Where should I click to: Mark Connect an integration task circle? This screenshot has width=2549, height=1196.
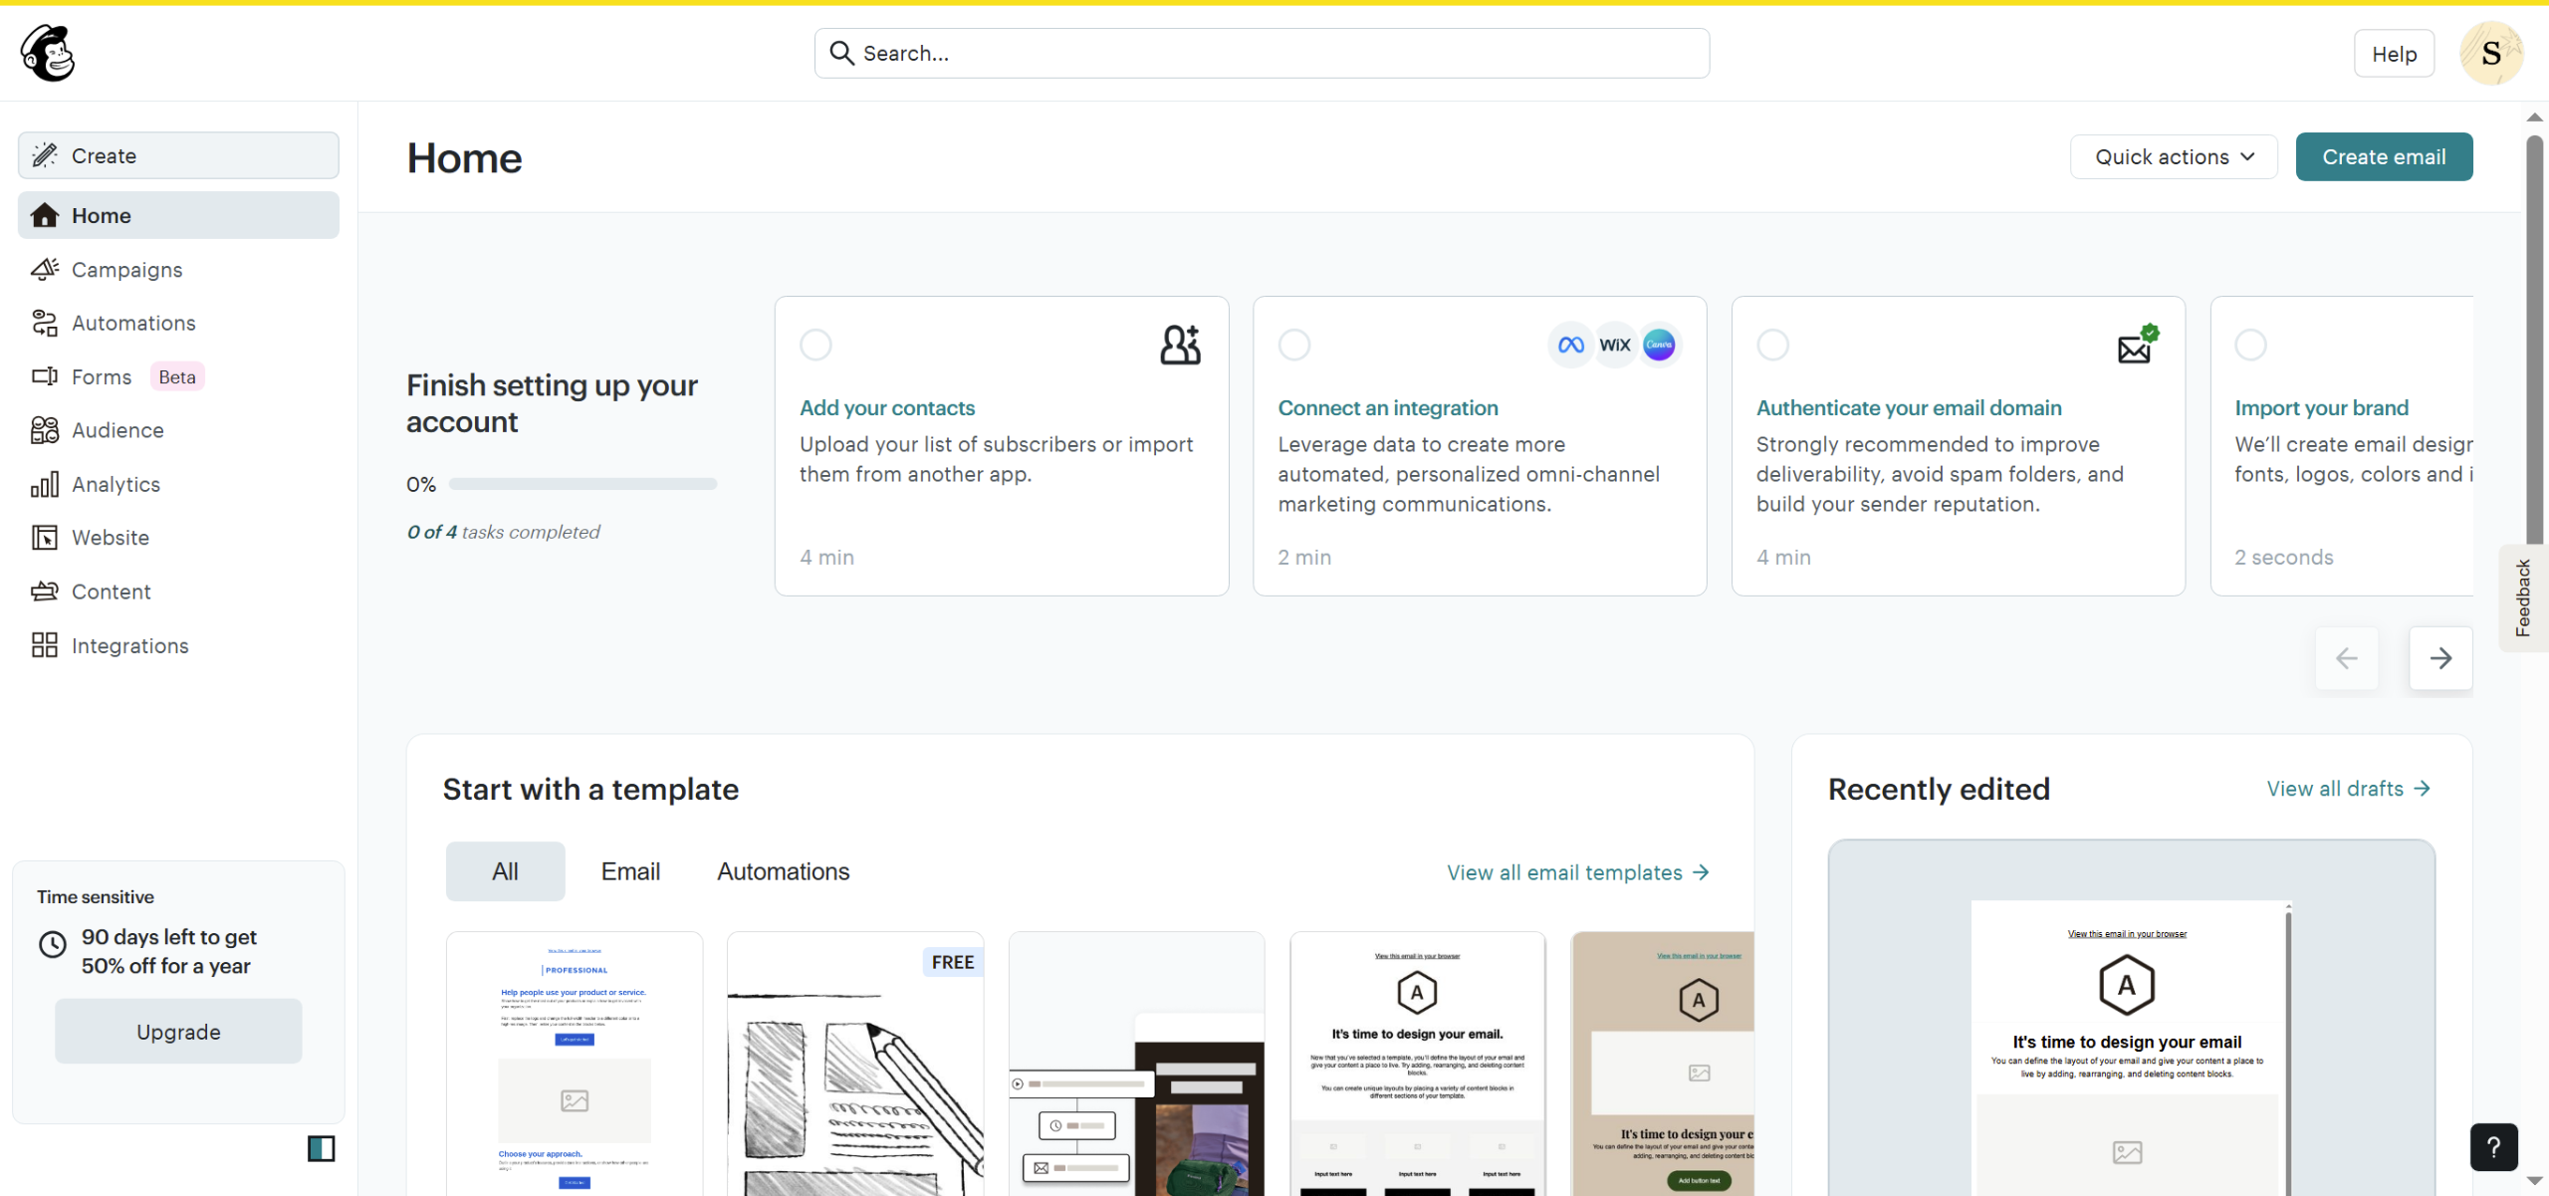[1293, 345]
